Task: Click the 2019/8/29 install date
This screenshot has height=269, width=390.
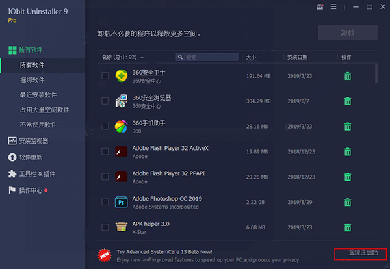Action: click(x=300, y=202)
